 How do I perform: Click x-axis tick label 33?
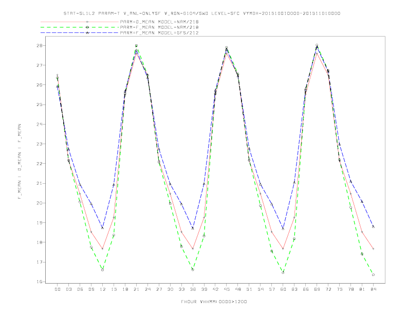(x=181, y=289)
